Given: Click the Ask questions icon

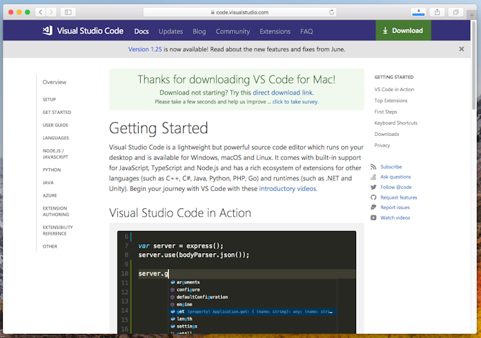Looking at the screenshot, I should click(373, 177).
